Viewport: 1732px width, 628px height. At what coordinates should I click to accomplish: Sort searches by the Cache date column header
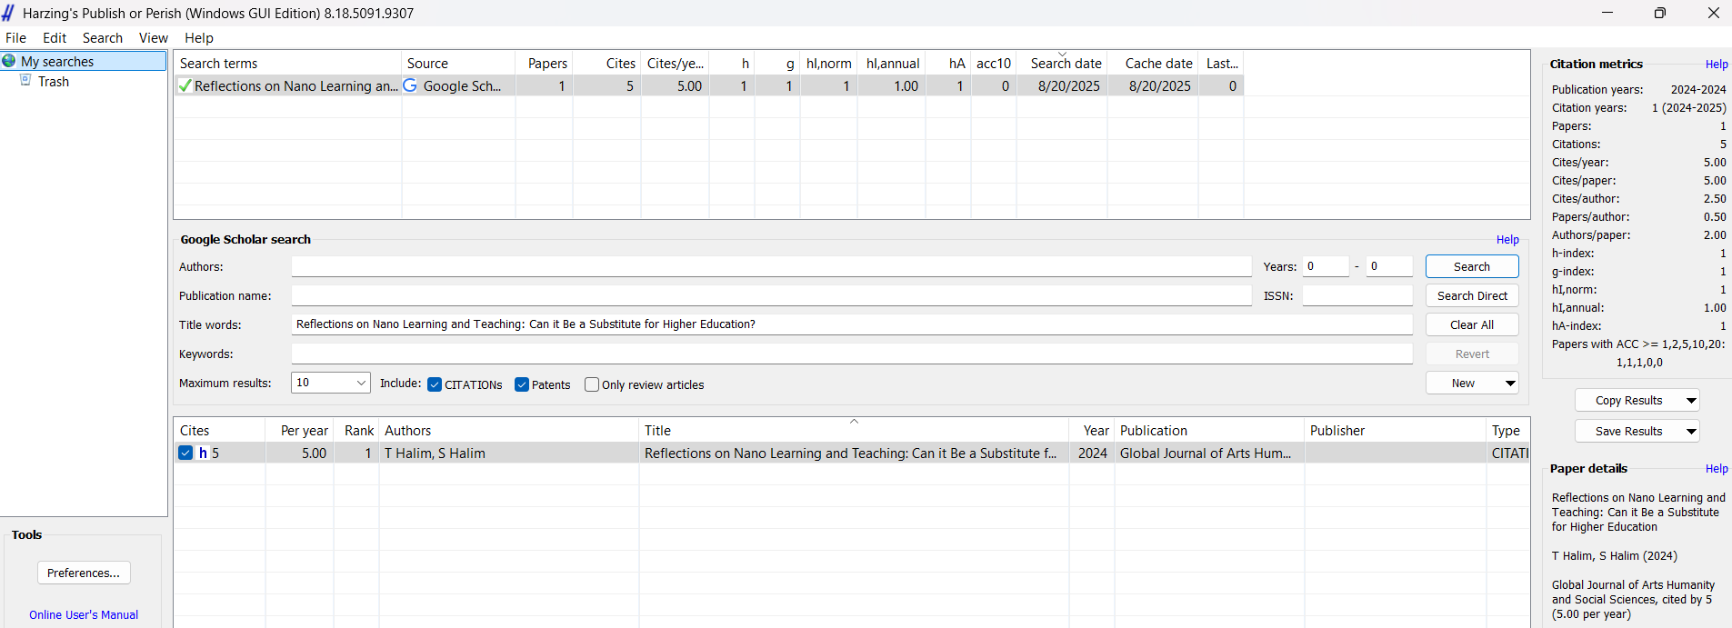pyautogui.click(x=1153, y=64)
